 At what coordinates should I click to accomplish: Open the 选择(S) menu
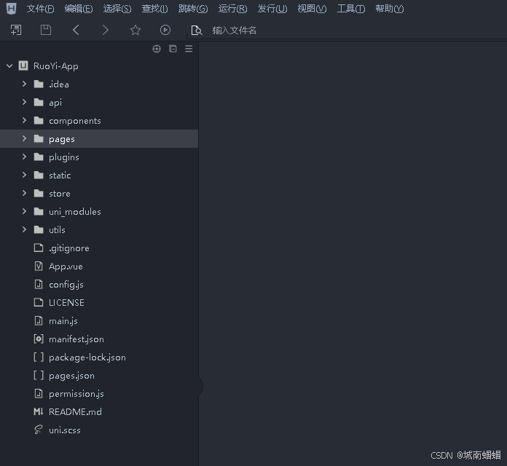pyautogui.click(x=117, y=9)
